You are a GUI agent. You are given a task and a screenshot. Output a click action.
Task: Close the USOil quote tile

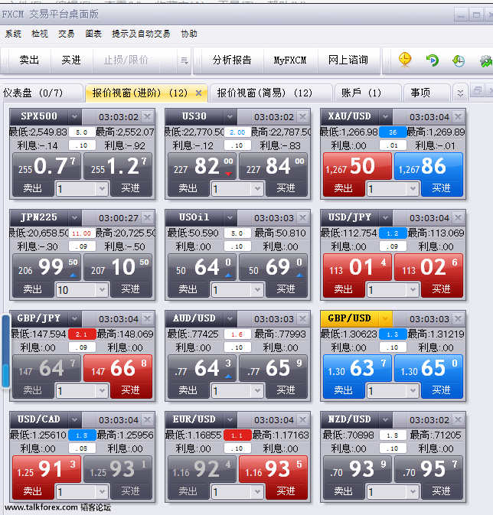coord(302,218)
